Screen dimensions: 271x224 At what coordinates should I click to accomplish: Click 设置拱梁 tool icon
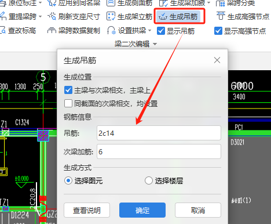[x=111, y=30]
